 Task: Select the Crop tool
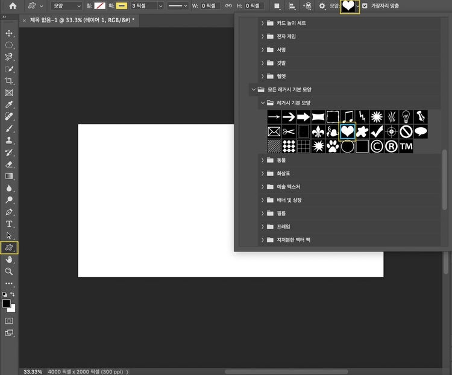(x=9, y=81)
